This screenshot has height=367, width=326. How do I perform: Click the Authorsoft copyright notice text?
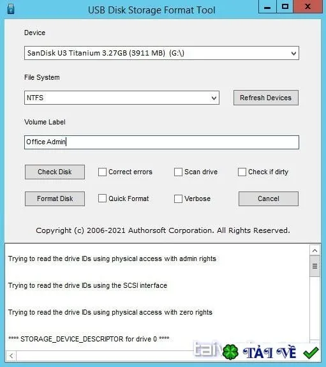(x=163, y=230)
